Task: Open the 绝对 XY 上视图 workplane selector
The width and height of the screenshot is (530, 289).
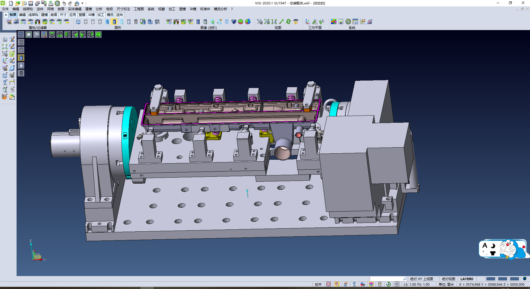Action: pos(421,279)
